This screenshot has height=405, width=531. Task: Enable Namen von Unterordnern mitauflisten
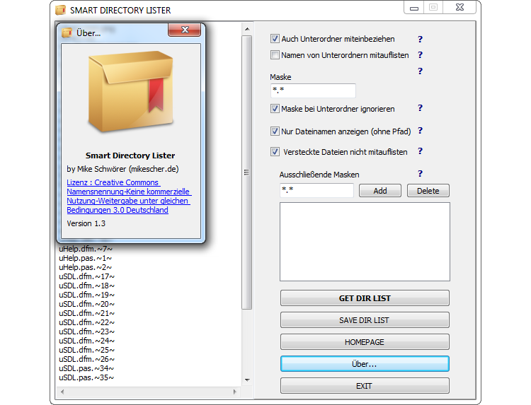[275, 54]
